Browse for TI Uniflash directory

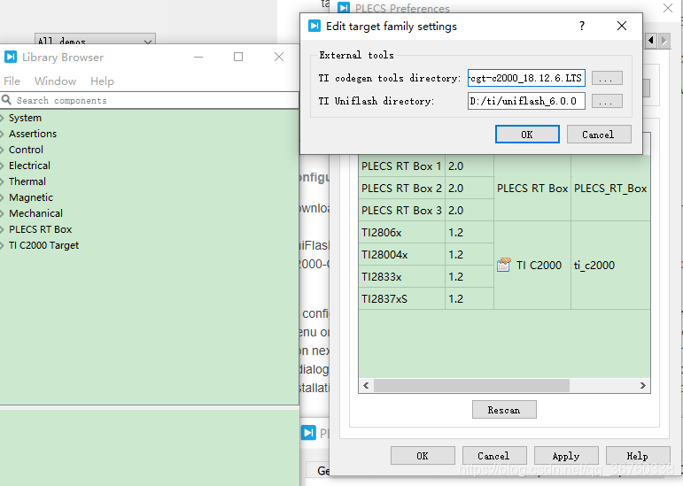[x=607, y=102]
